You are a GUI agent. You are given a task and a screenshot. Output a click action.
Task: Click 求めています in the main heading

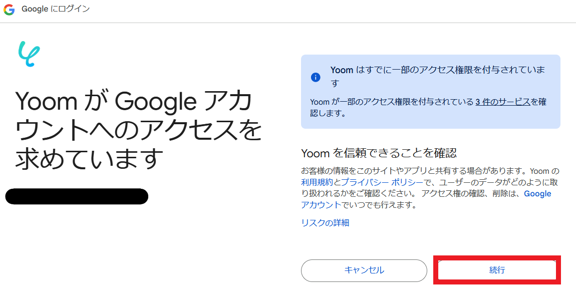(90, 158)
